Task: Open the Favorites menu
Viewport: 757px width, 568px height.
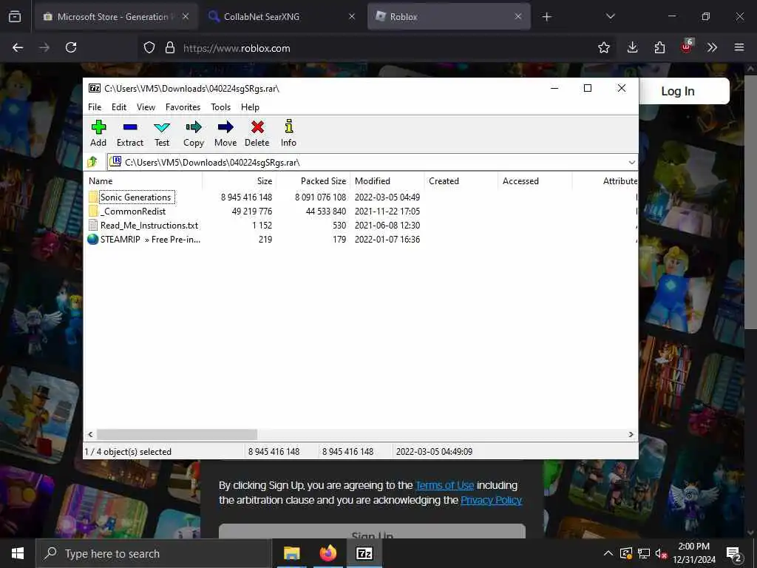Action: click(x=183, y=107)
